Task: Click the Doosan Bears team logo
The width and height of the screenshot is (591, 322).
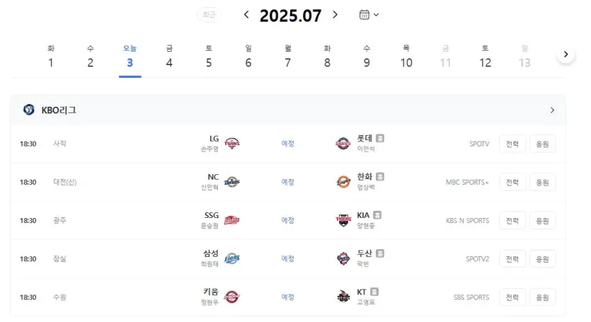Action: [x=343, y=258]
